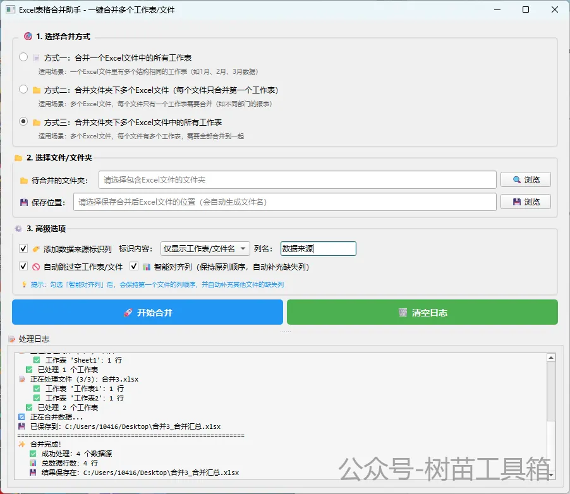Click log line 已保存到 合并3_合并汇总.xlsx

125,426
